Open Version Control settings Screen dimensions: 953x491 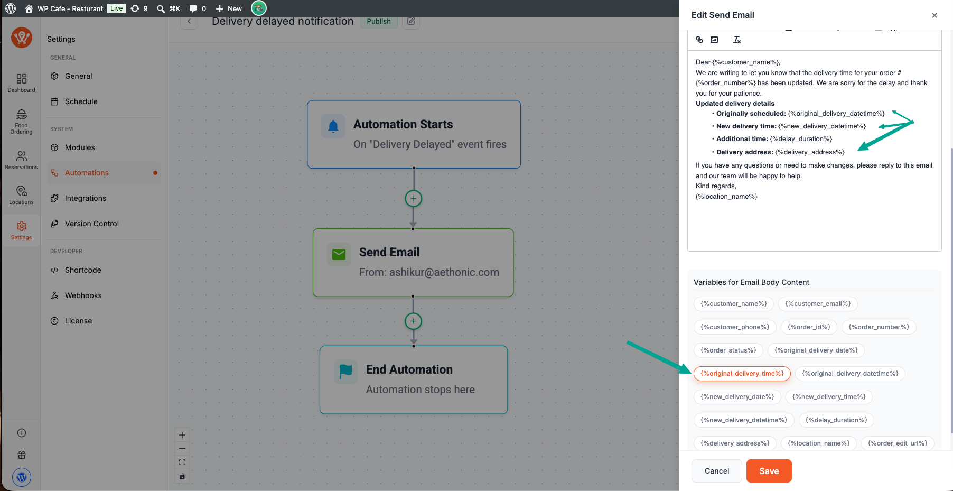point(104,224)
